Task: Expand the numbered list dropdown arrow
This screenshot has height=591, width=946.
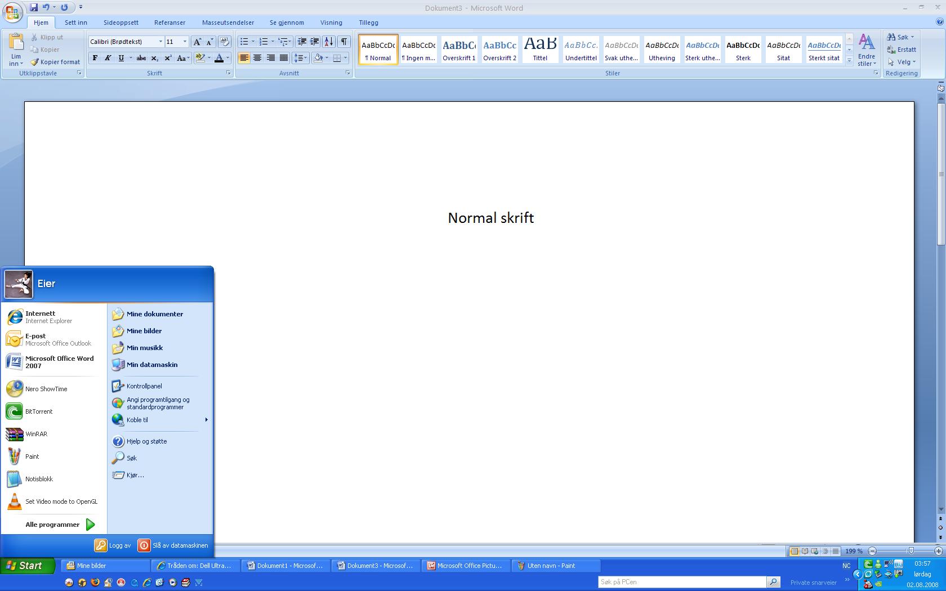Action: pyautogui.click(x=273, y=42)
